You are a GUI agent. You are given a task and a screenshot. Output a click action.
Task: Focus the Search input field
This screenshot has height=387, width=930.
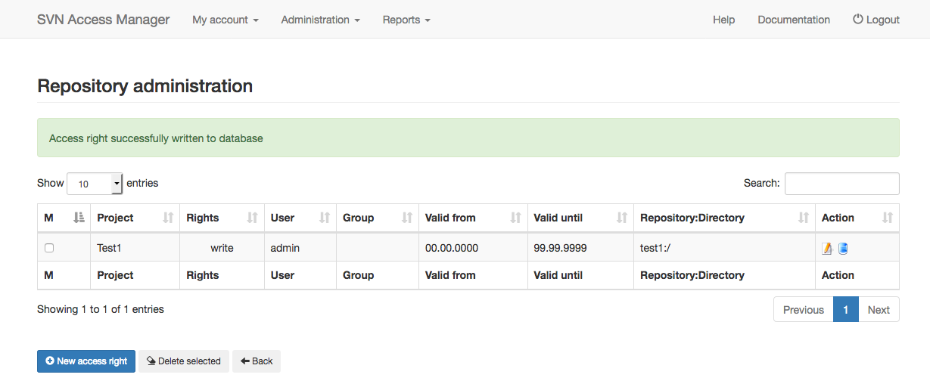tap(841, 184)
